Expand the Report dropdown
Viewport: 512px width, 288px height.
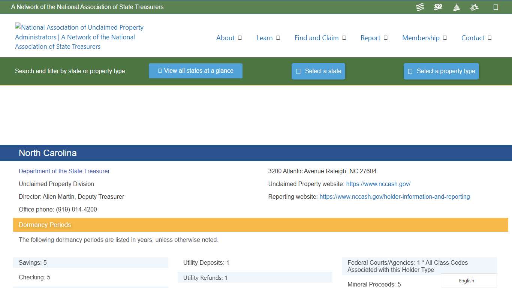tap(386, 37)
